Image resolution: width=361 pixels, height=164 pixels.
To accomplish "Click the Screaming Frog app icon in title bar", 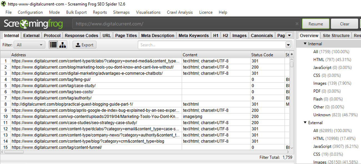I will coord(3,4).
